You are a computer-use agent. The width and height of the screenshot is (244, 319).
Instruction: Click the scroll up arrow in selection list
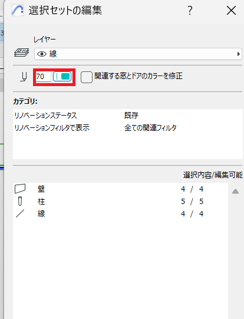pos(236,191)
